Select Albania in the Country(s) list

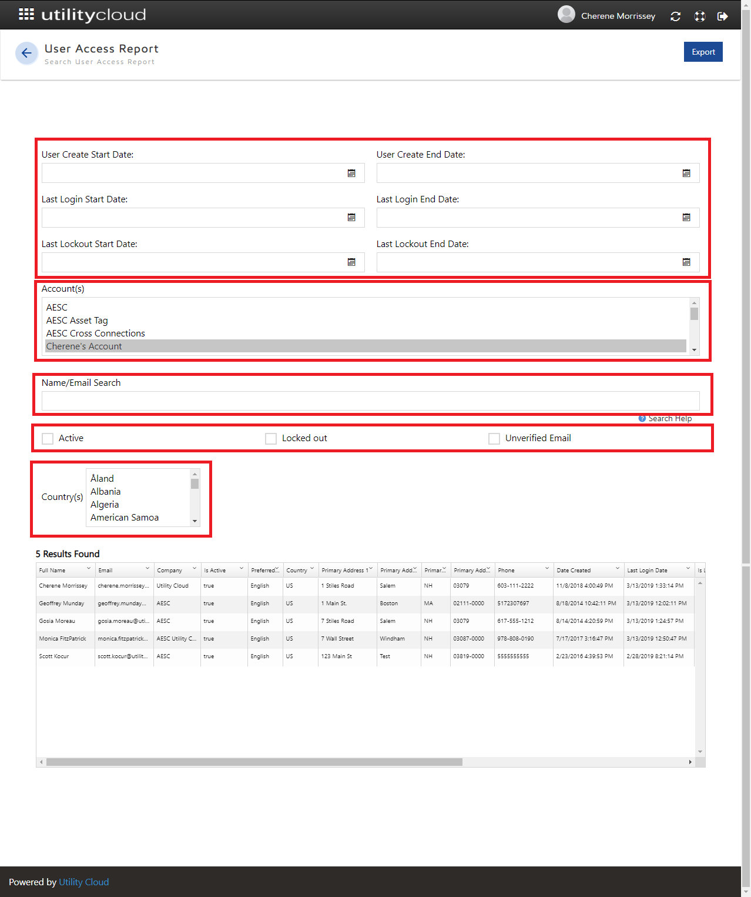(105, 491)
